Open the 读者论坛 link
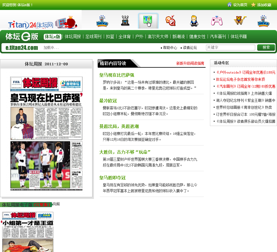Screen dimensions: 277x252 click(x=190, y=48)
